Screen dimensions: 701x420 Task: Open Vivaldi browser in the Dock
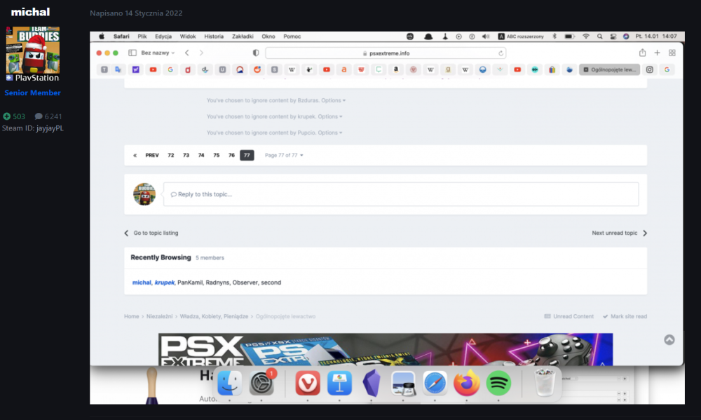tap(308, 384)
